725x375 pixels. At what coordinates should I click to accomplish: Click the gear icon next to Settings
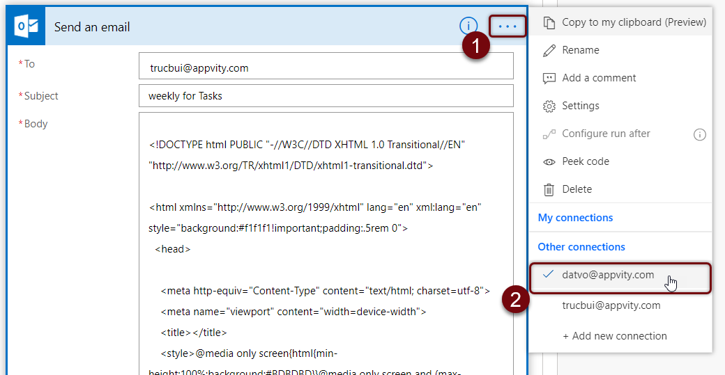tap(549, 106)
